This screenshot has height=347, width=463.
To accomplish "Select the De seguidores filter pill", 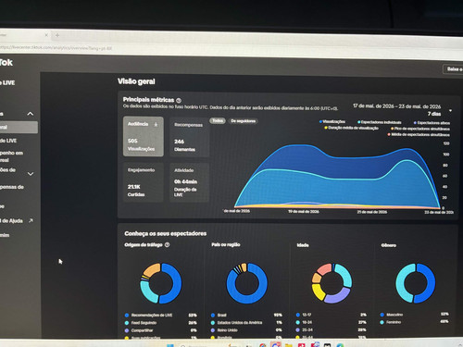I will pyautogui.click(x=244, y=121).
